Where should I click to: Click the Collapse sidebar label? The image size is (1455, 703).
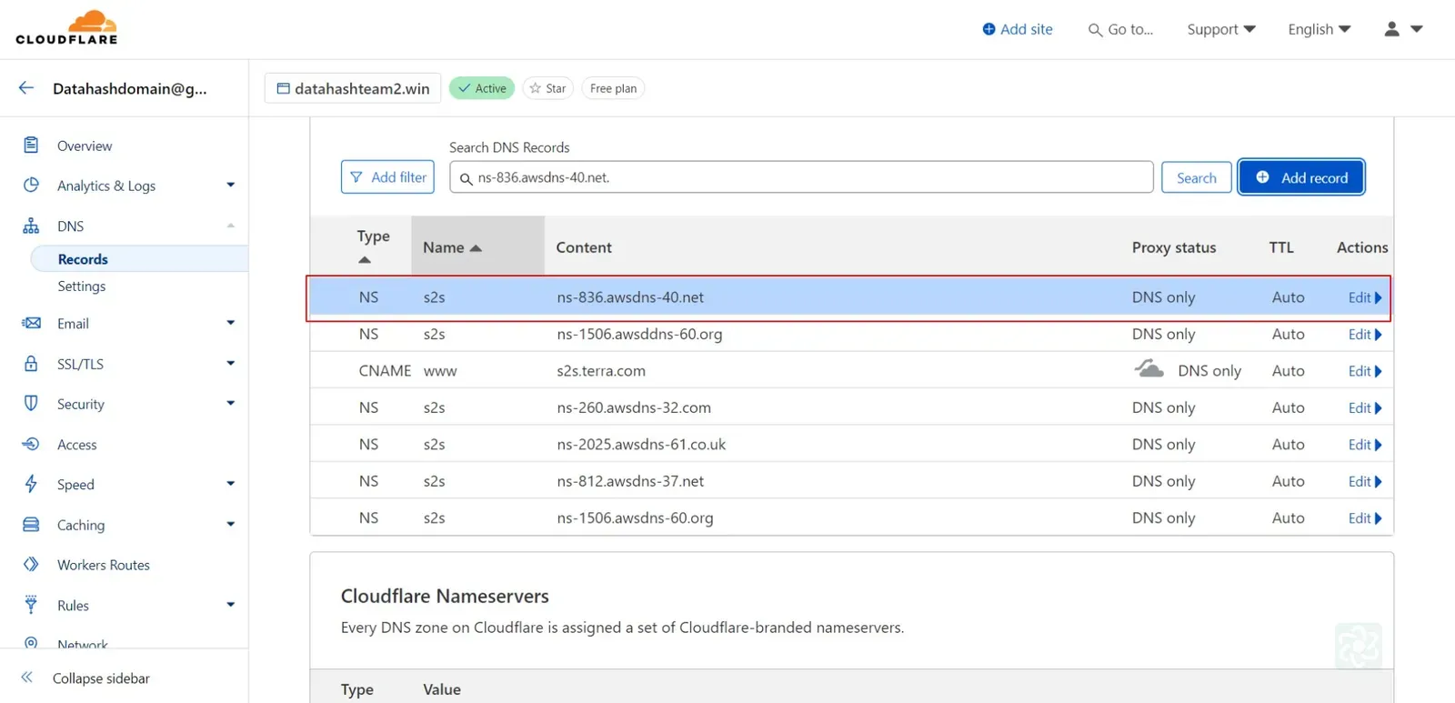[101, 678]
